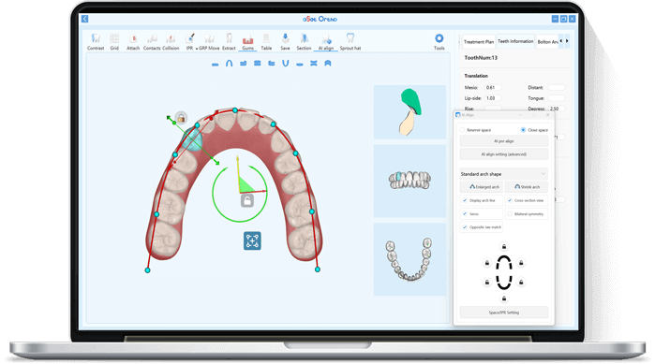The image size is (655, 364).
Task: Toggle the lower-right lock beside arch diagram
Action: click(521, 283)
